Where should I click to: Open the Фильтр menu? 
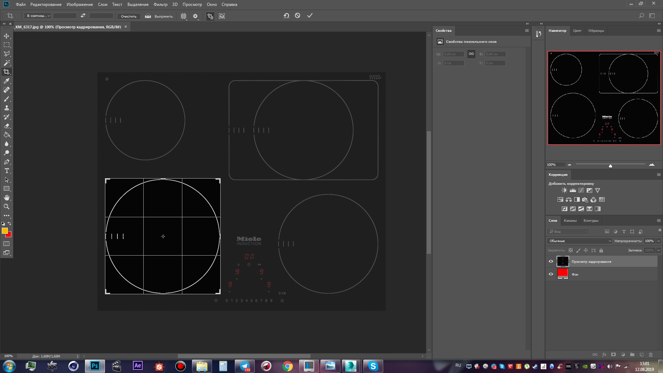tap(160, 4)
